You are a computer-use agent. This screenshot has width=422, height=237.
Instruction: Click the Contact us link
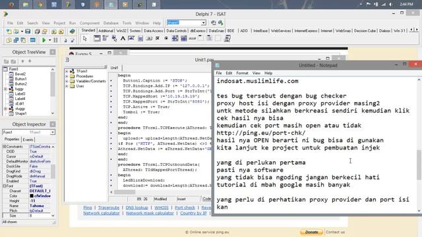335,232
